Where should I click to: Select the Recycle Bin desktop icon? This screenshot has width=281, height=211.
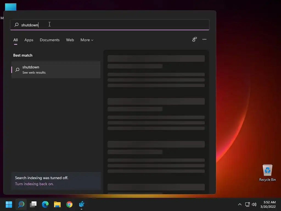267,173
